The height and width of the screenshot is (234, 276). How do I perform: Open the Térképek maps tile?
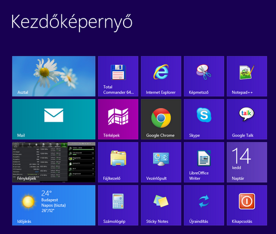[x=118, y=119]
